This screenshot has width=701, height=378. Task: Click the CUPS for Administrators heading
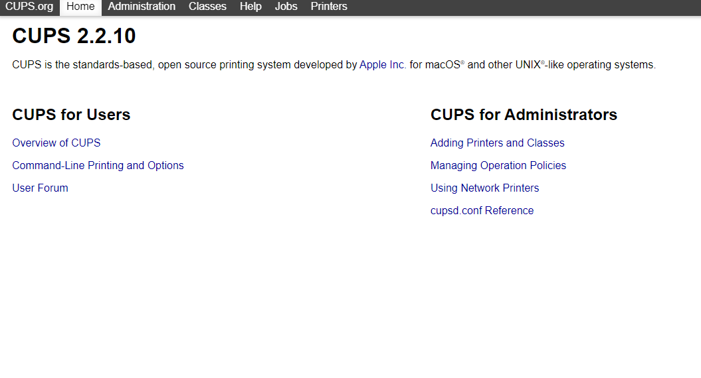pos(524,115)
